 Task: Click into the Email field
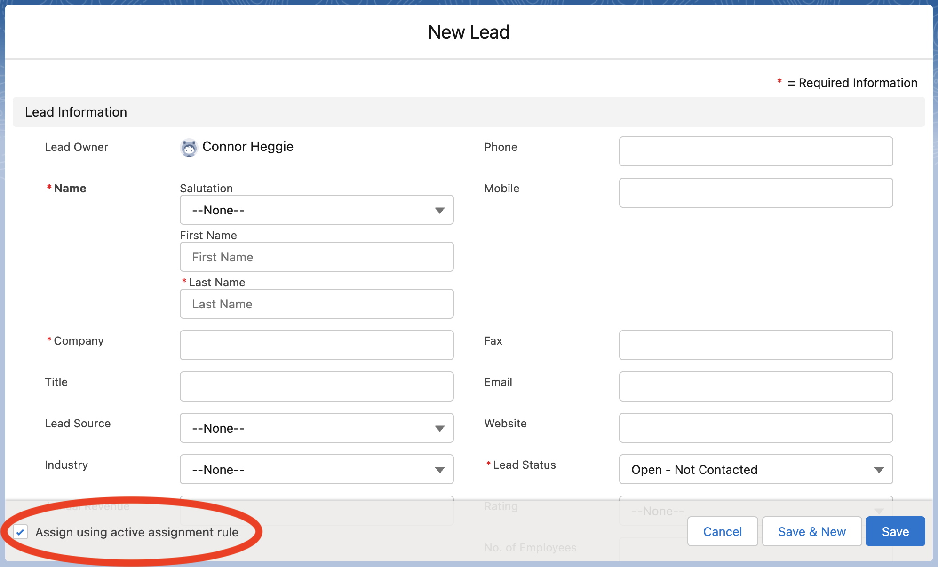[755, 387]
